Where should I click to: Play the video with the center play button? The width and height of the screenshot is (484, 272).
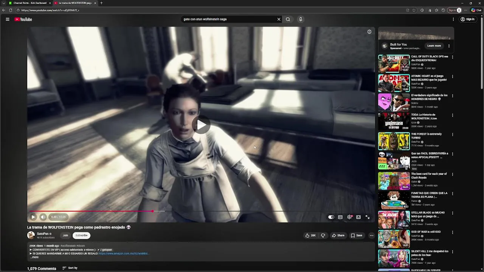click(x=201, y=125)
